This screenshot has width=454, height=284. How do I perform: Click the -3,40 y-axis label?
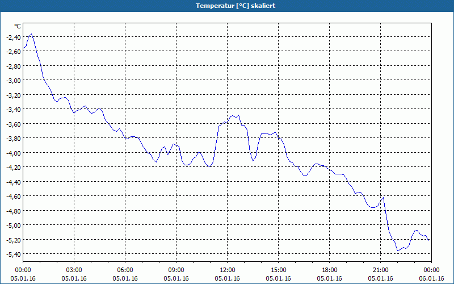[13, 109]
